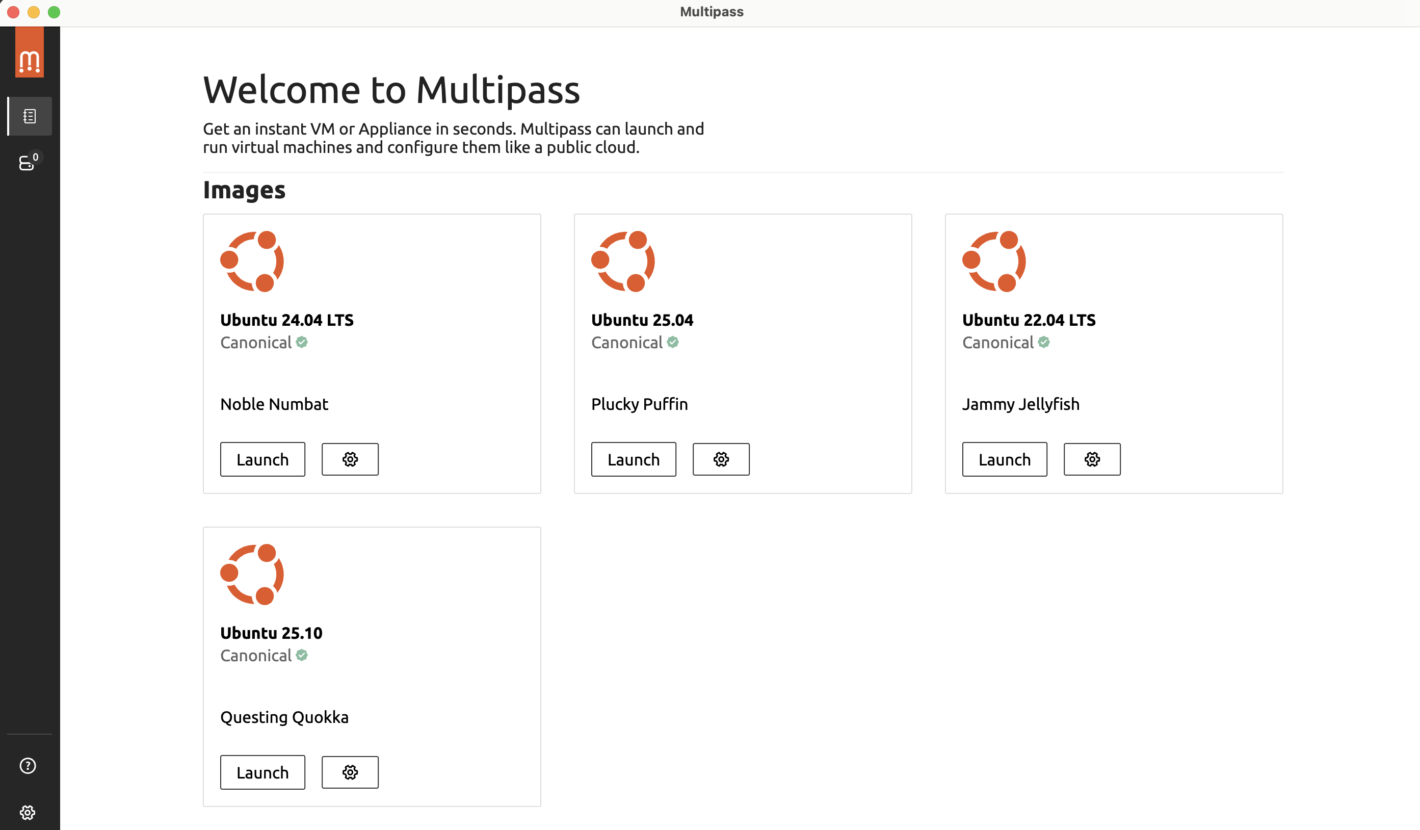
Task: Click the Ubuntu logo on 25.04 card
Action: click(x=623, y=262)
